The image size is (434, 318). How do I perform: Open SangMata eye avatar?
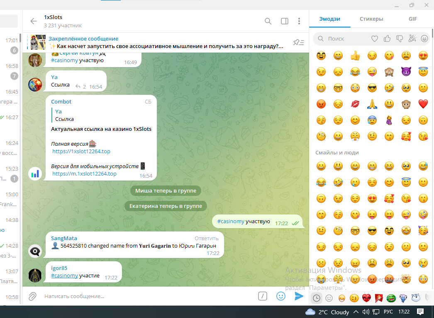(35, 251)
